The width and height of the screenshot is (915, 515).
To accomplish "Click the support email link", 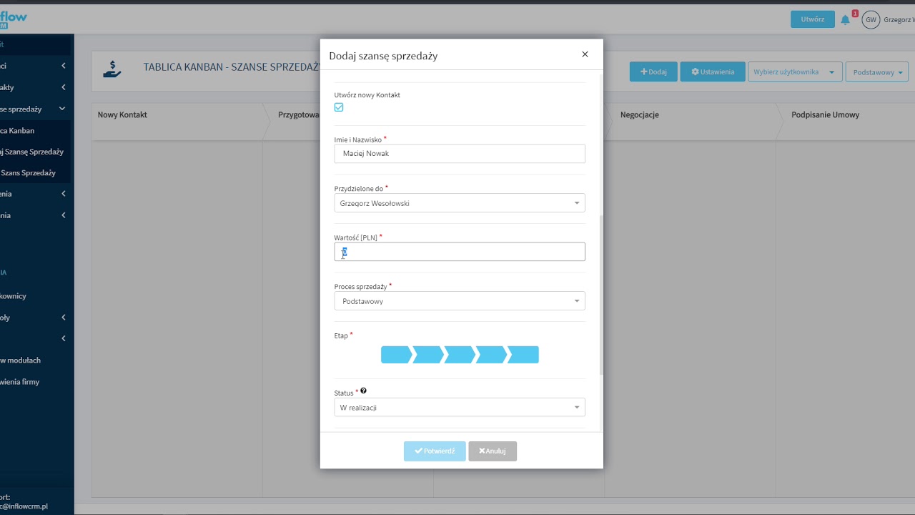I will point(24,506).
